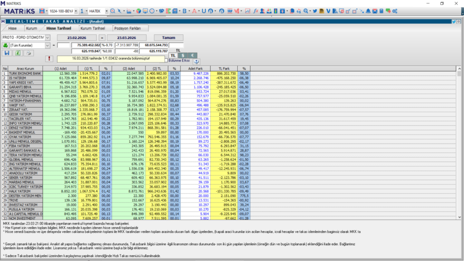Select the GARANTI BBVA row
The width and height of the screenshot is (464, 261).
click(126, 87)
